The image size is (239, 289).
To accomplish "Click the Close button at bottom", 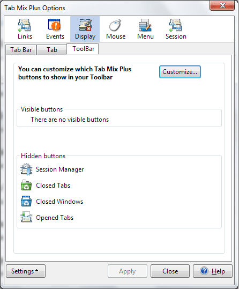I will (x=170, y=271).
